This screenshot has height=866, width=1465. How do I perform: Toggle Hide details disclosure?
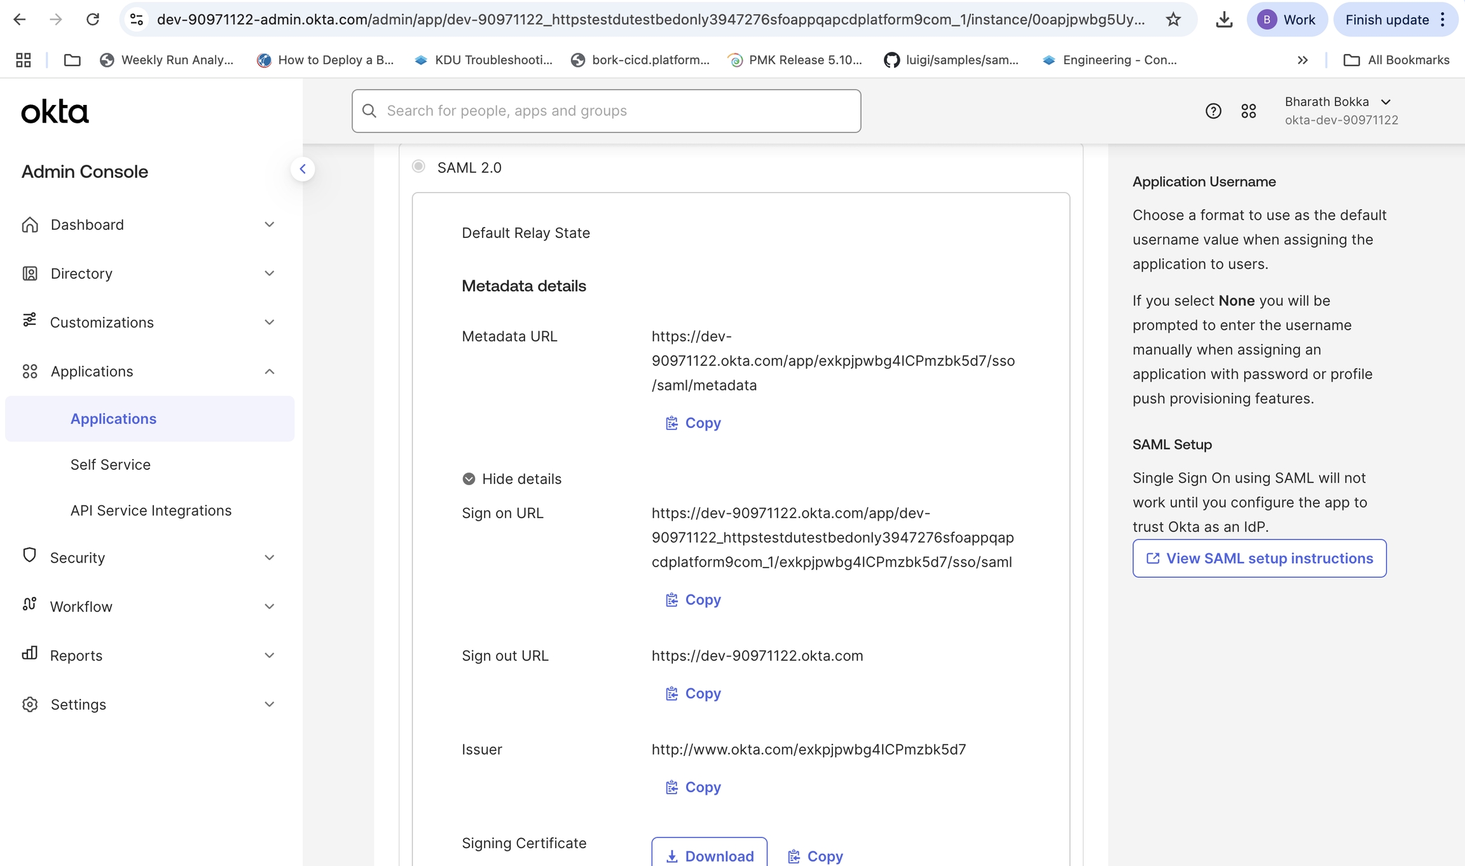coord(512,479)
